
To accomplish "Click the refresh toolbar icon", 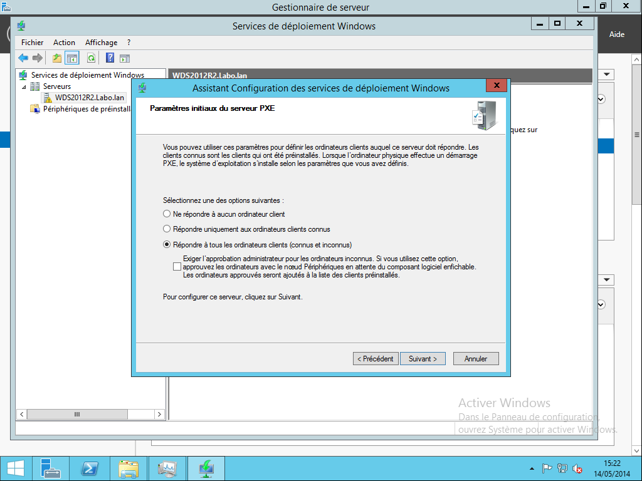I will click(x=91, y=58).
